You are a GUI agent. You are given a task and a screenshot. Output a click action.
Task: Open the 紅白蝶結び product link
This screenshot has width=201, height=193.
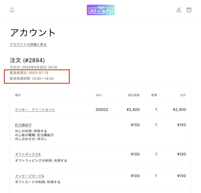tap(23, 125)
